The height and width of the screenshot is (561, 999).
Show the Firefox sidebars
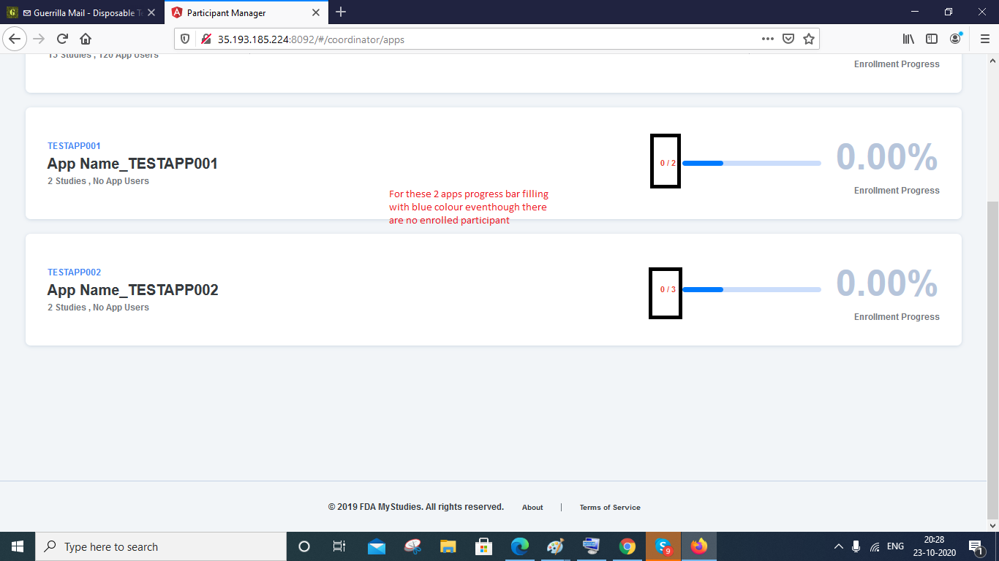pos(932,39)
